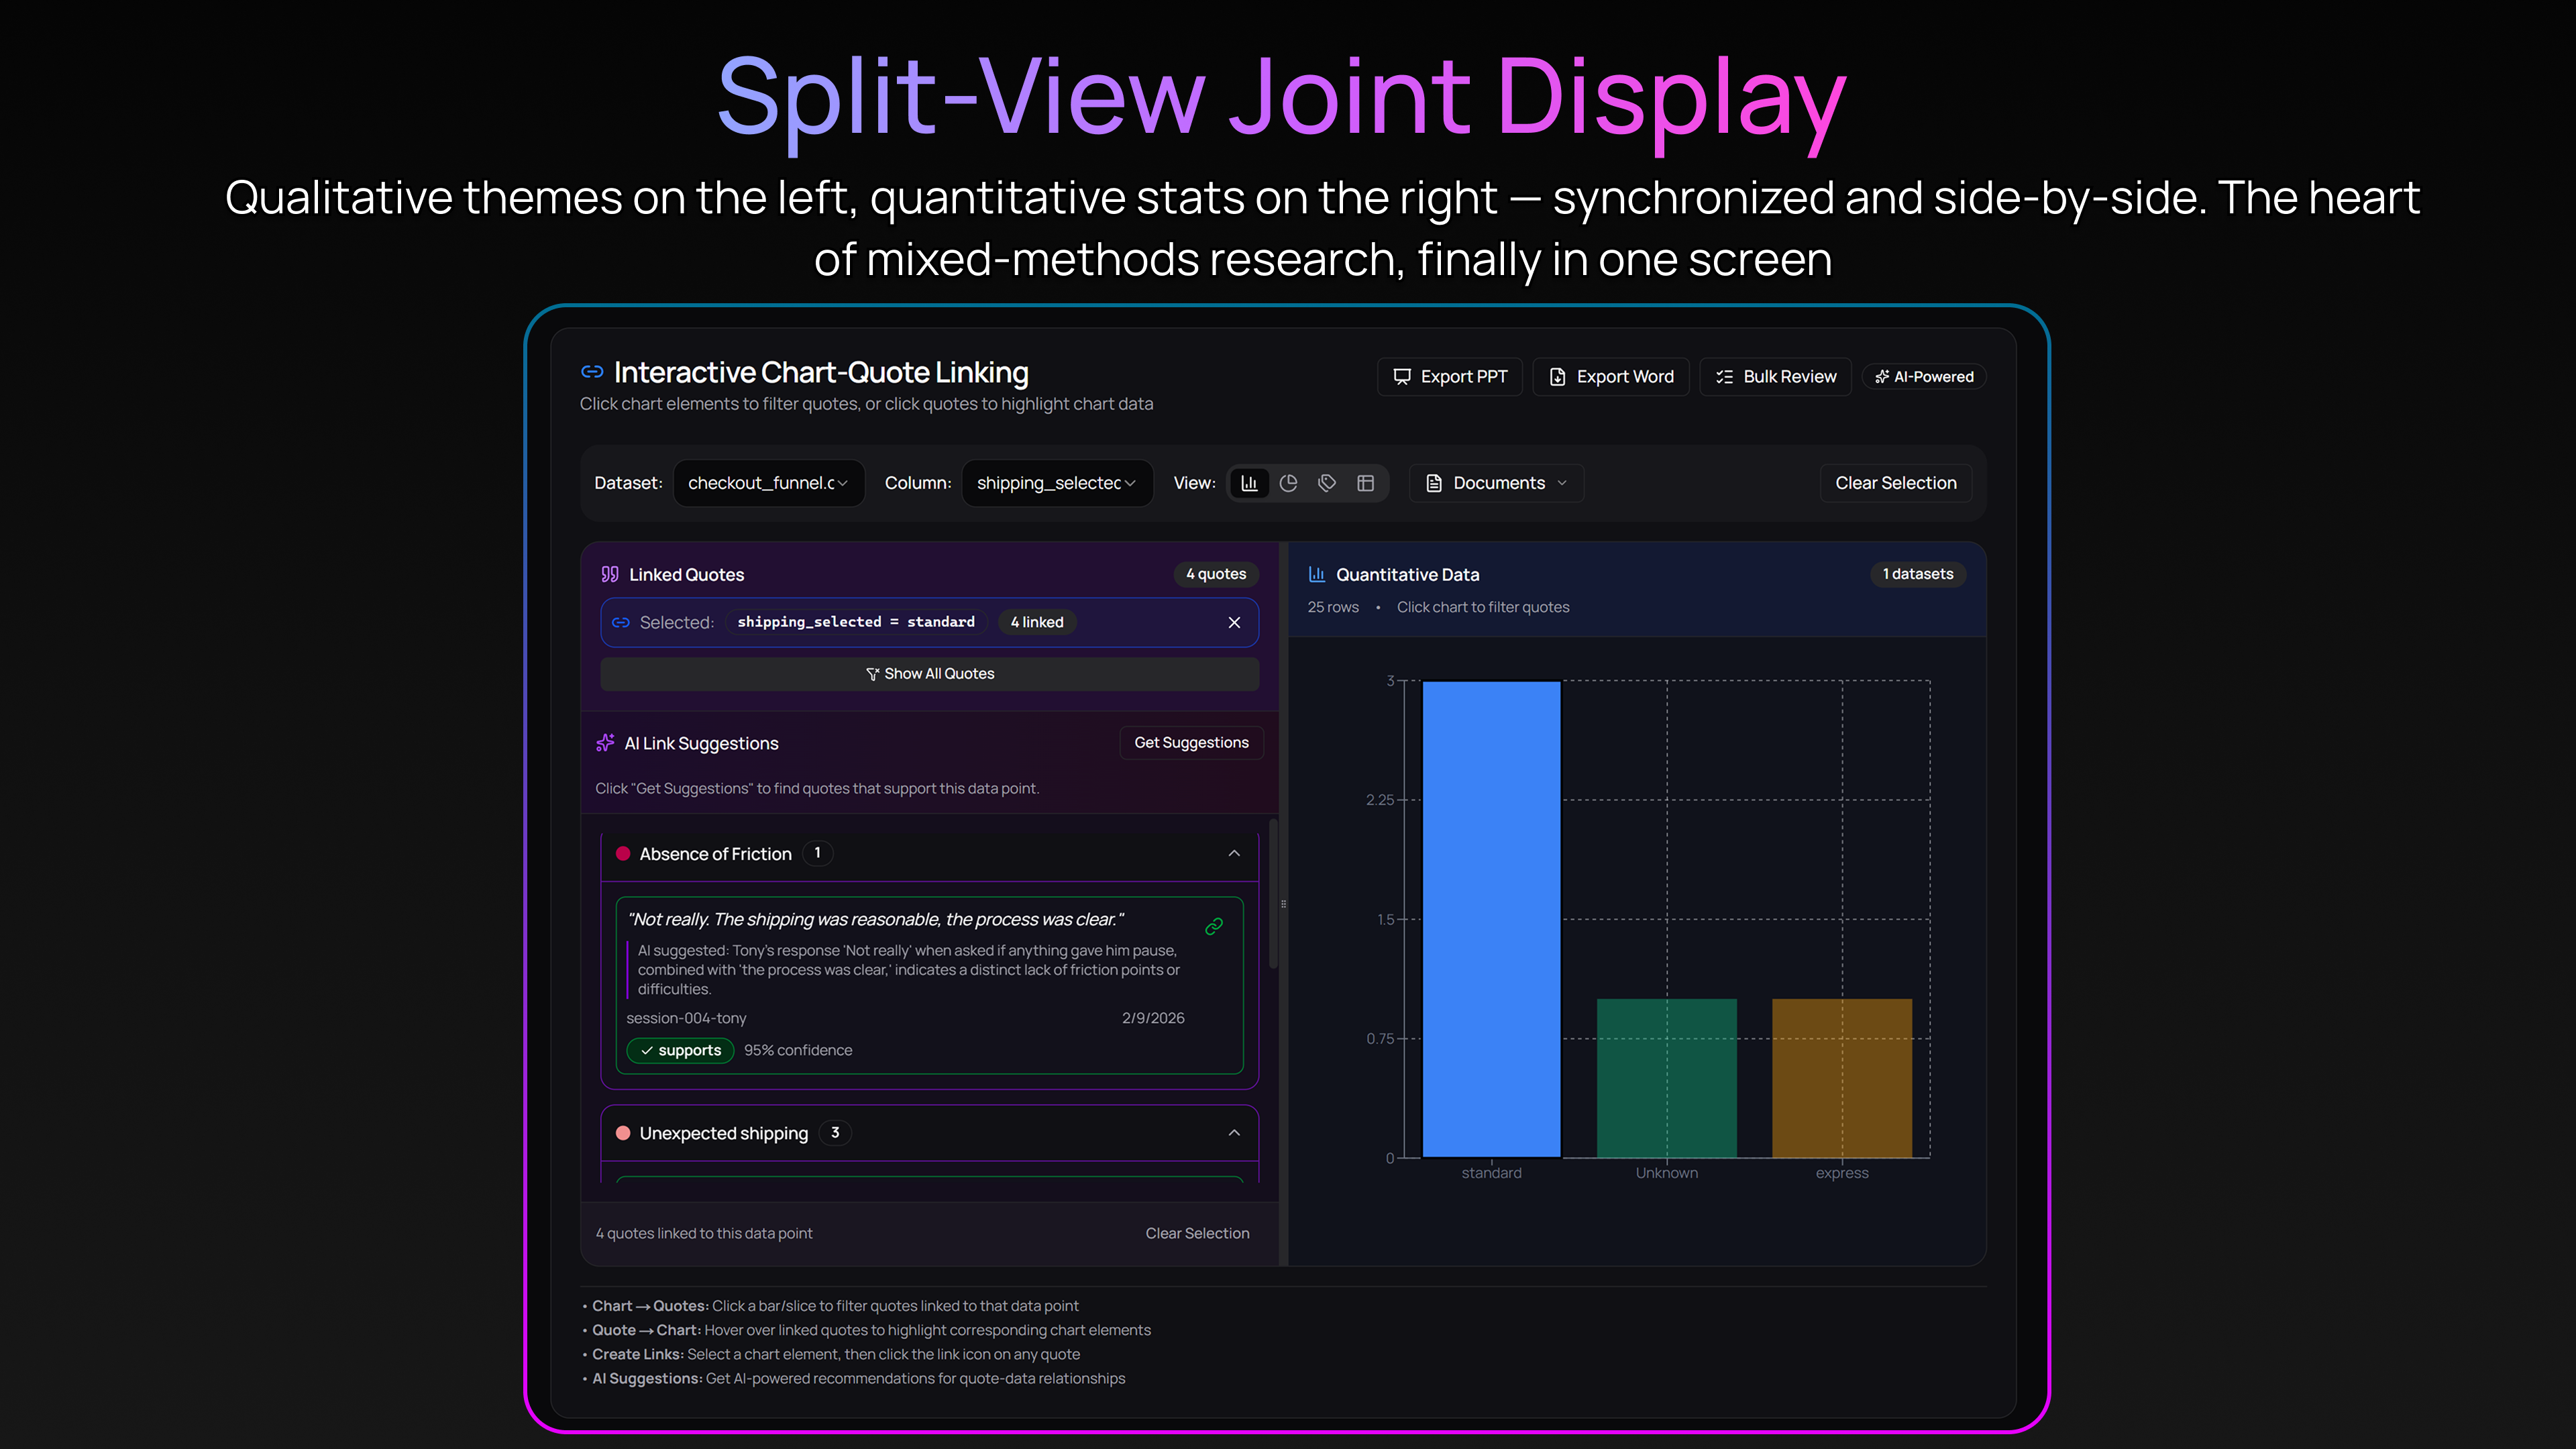The height and width of the screenshot is (1449, 2576).
Task: Open Bulk Review
Action: tap(1775, 377)
